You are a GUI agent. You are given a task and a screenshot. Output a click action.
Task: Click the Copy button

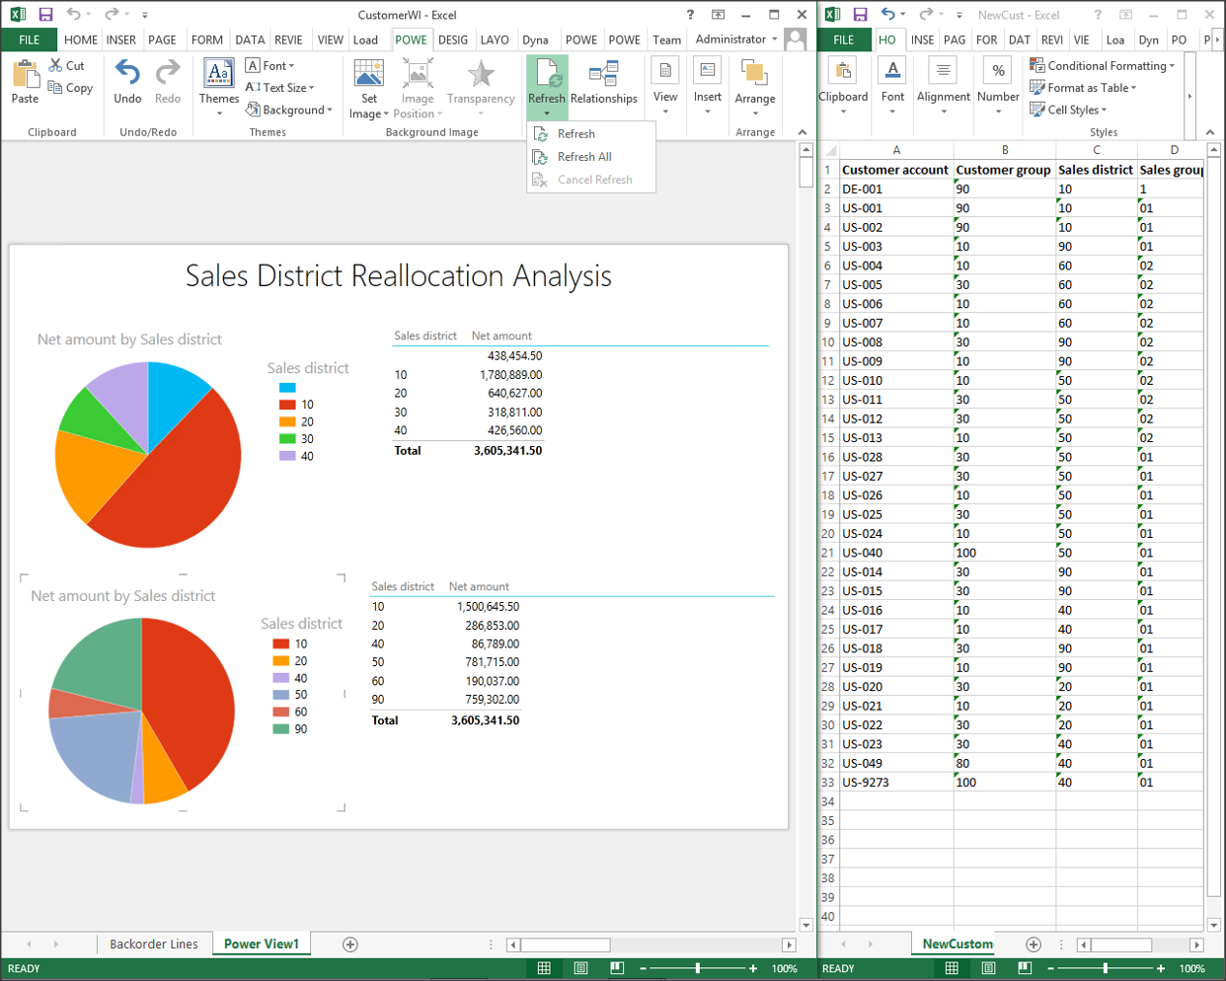(71, 88)
